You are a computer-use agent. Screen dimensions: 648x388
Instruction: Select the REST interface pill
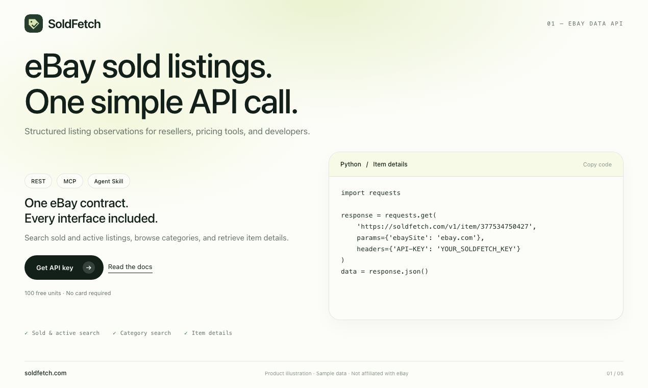click(x=38, y=181)
